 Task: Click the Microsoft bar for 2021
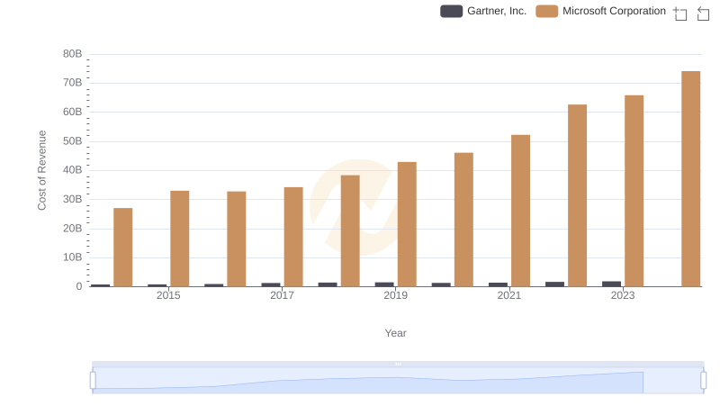[520, 211]
